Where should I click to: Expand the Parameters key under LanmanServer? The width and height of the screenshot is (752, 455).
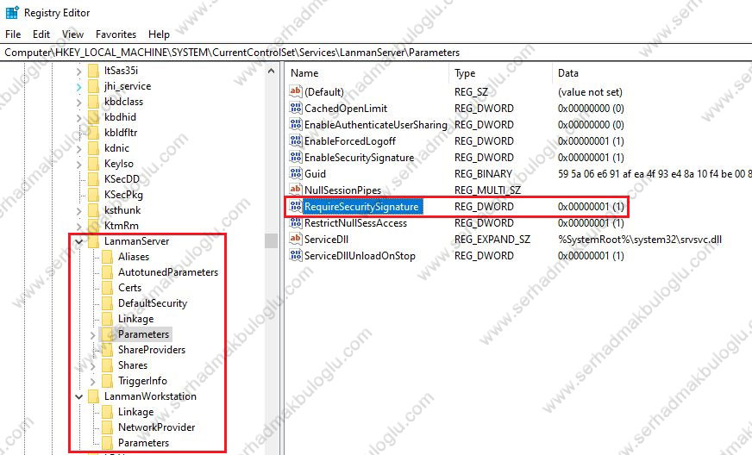(x=93, y=334)
